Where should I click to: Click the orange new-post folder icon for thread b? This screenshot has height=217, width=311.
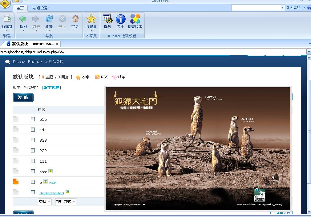[x=16, y=182]
